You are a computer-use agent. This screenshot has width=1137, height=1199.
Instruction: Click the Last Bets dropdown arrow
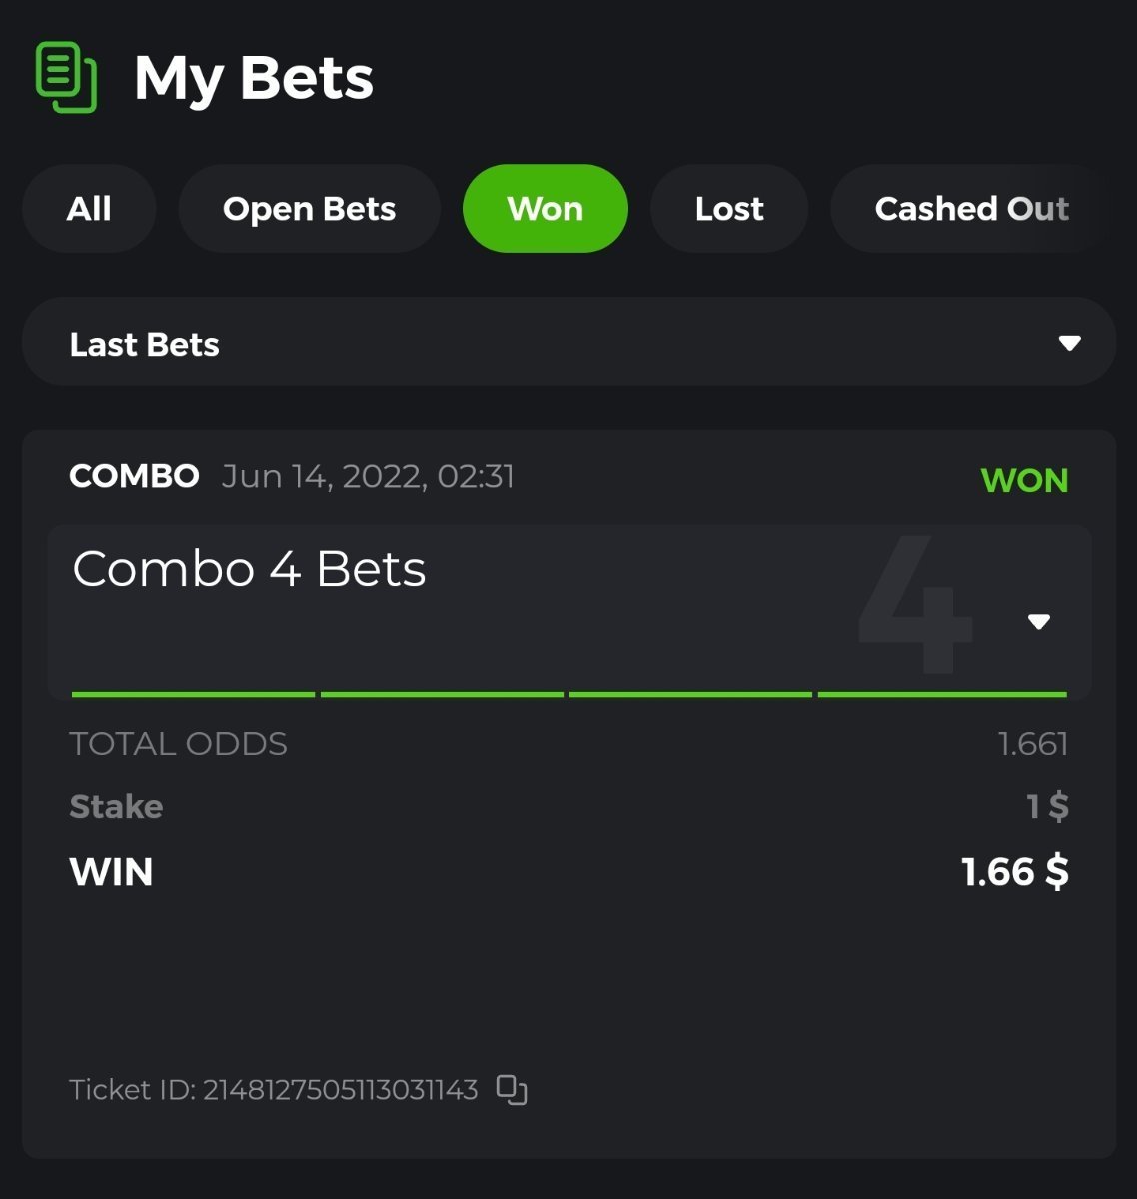tap(1070, 343)
